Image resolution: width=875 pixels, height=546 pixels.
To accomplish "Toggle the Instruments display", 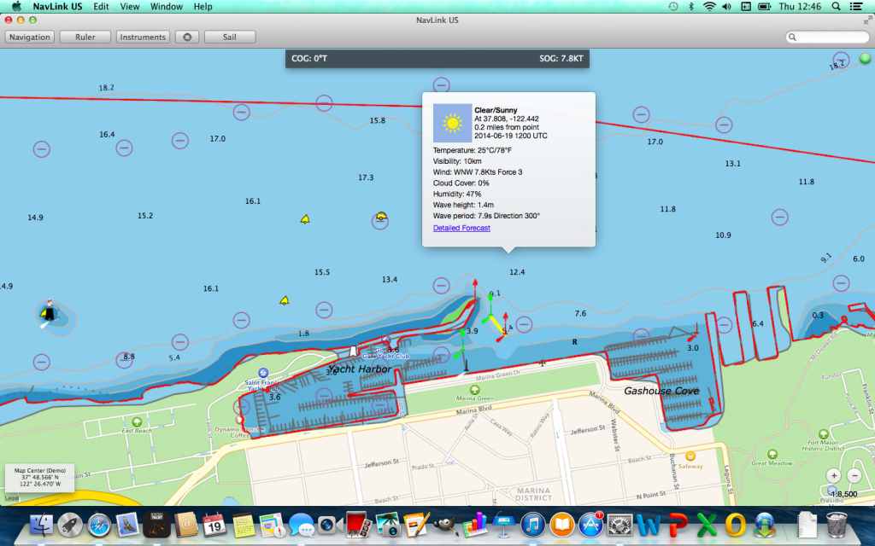I will (x=143, y=37).
